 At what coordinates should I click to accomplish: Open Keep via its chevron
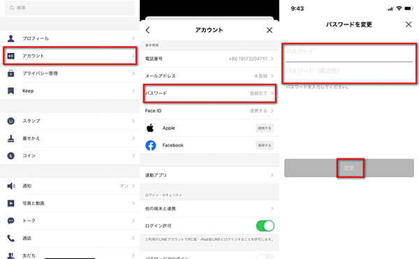[133, 91]
